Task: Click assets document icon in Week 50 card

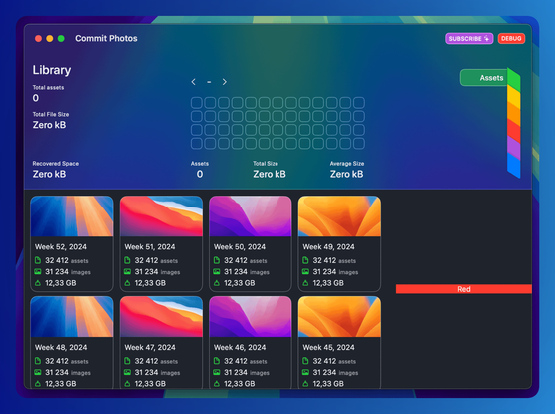Action: tap(217, 260)
